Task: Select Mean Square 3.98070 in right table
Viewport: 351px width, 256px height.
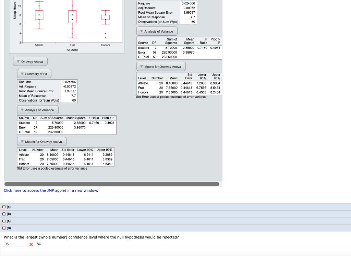Action: pos(189,53)
